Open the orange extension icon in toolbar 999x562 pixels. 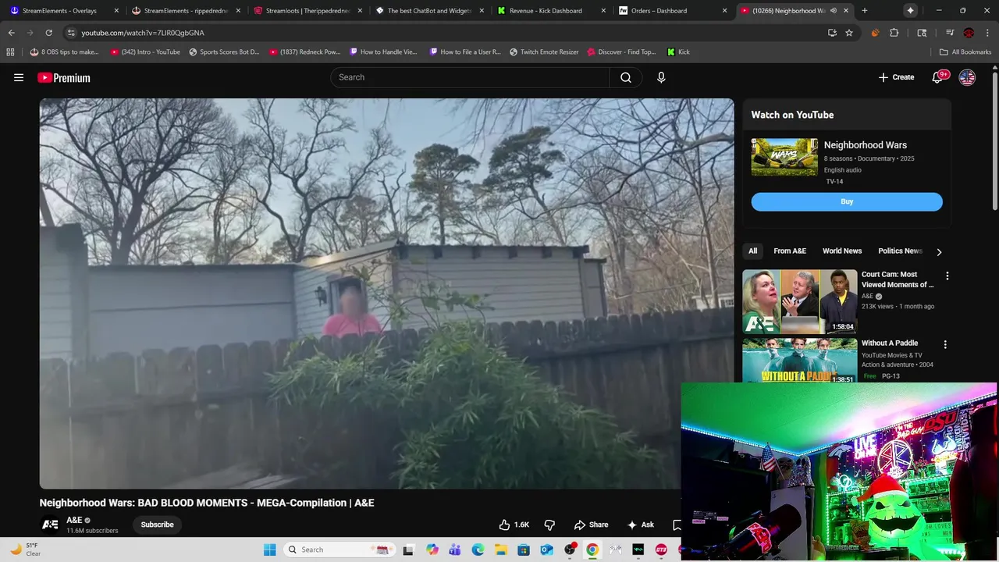click(x=875, y=33)
